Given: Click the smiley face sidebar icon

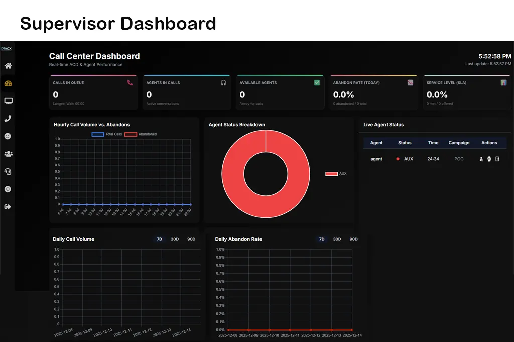Looking at the screenshot, I should tap(8, 136).
